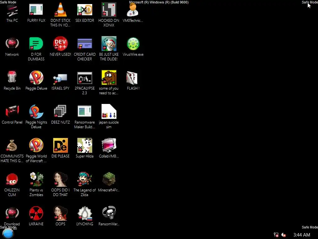Select the some of you need to ac... icon
318x239 pixels.
[109, 77]
